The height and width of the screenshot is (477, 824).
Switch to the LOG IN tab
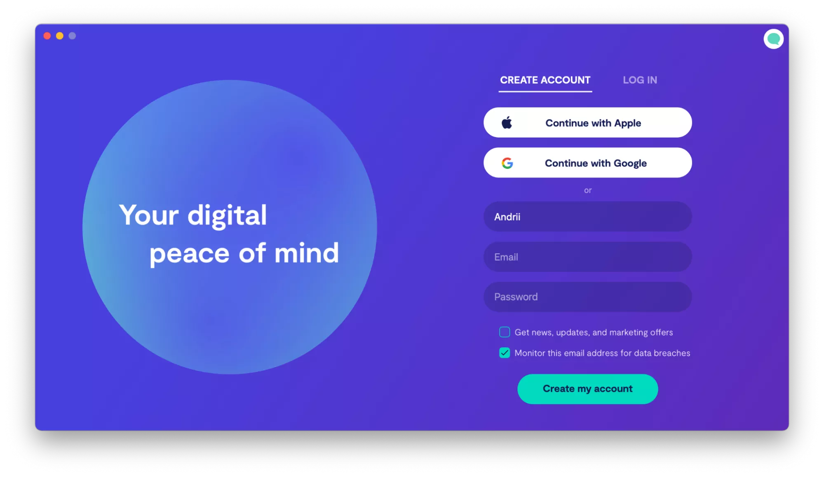639,79
